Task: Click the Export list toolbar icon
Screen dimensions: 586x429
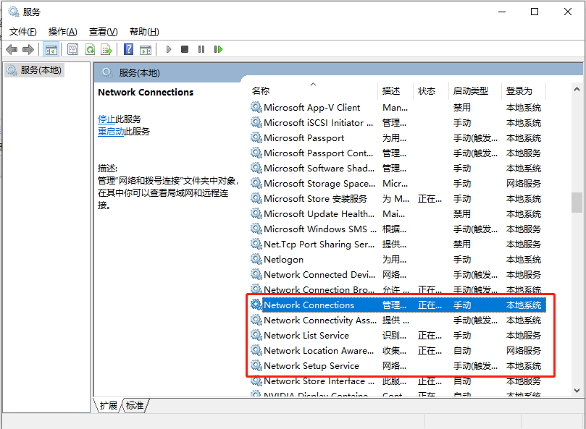Action: 106,49
